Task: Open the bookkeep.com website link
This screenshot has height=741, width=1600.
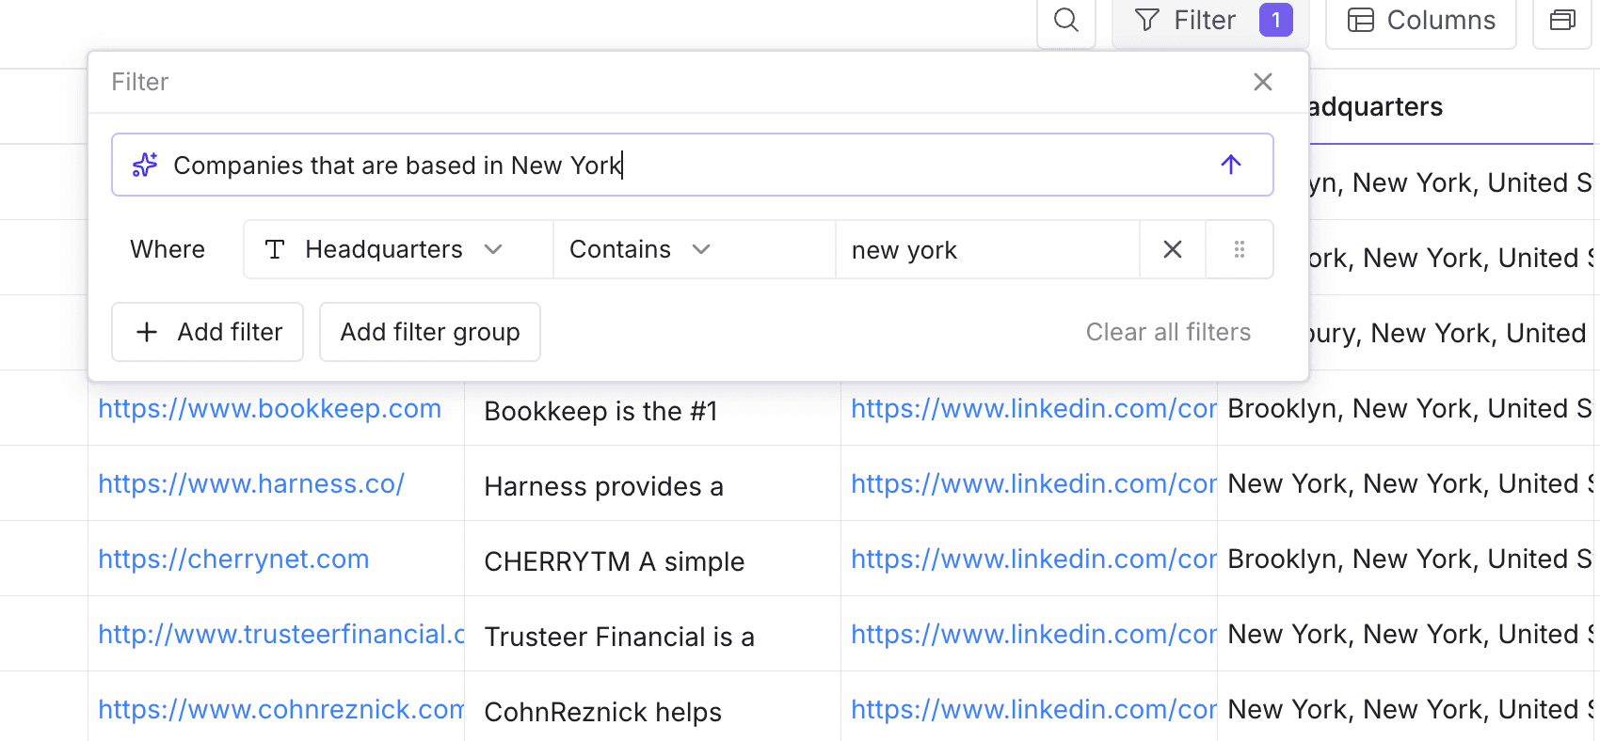Action: [x=270, y=408]
